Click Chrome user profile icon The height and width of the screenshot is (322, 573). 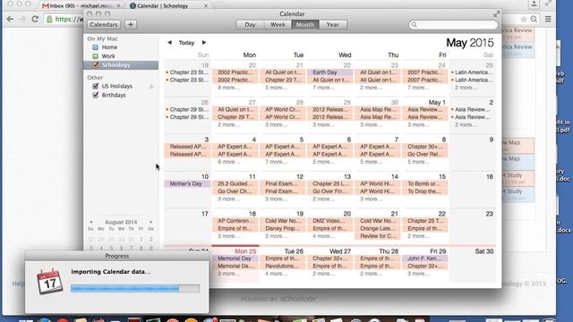coord(534,4)
